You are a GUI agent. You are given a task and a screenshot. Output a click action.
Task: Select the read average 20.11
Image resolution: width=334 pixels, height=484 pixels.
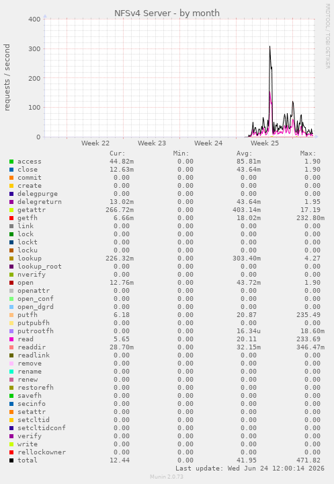coord(247,339)
